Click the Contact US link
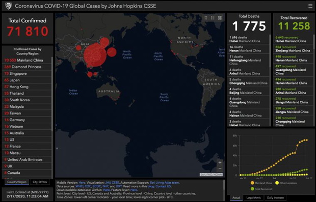 click(x=163, y=186)
